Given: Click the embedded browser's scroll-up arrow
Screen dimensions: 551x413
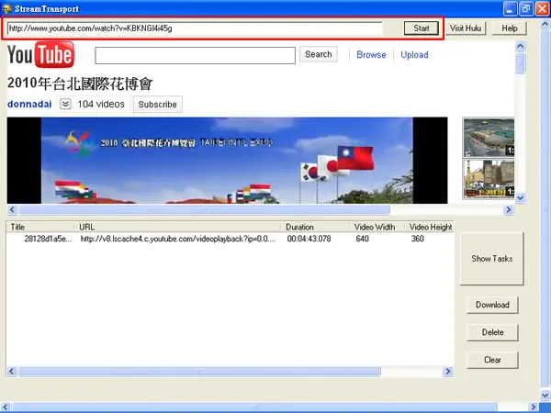Looking at the screenshot, I should (x=520, y=46).
